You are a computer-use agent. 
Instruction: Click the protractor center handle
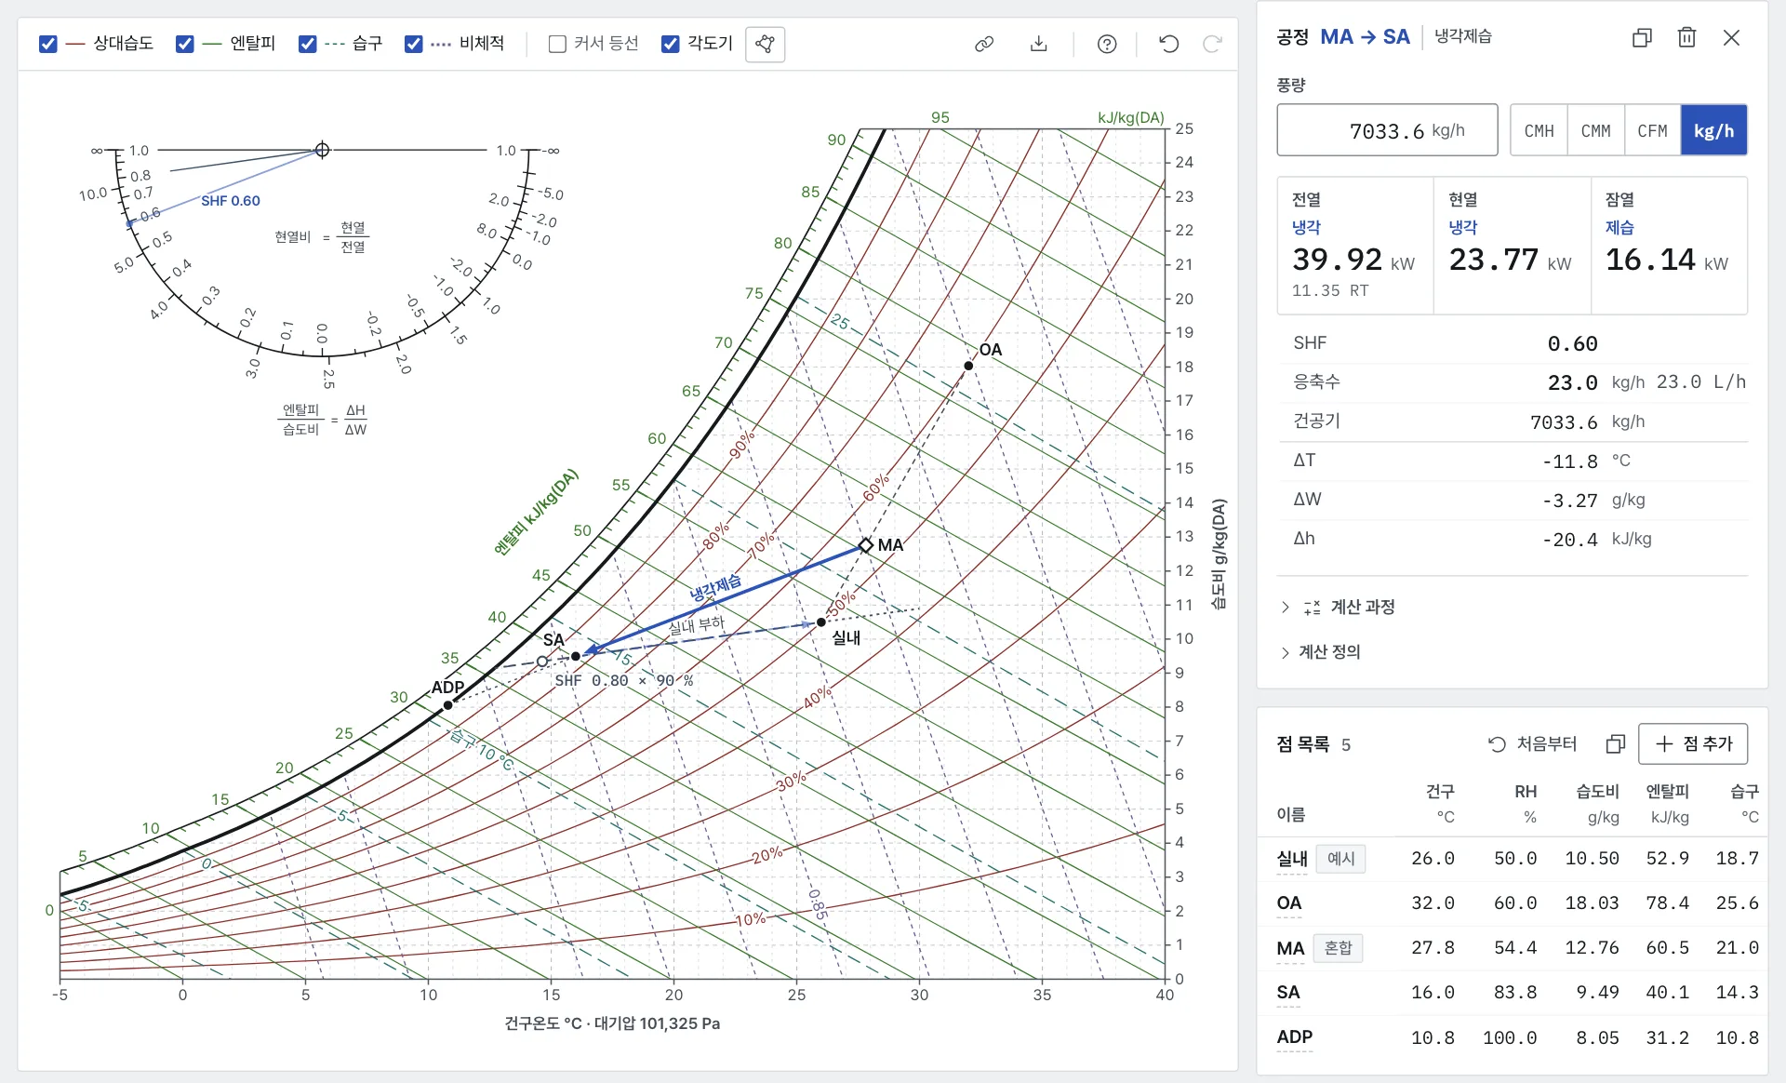coord(322,150)
